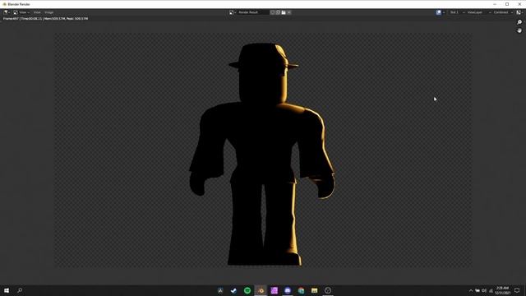Screen dimensions: 526x296
Task: Open the Windows search icon
Action: coord(20,290)
